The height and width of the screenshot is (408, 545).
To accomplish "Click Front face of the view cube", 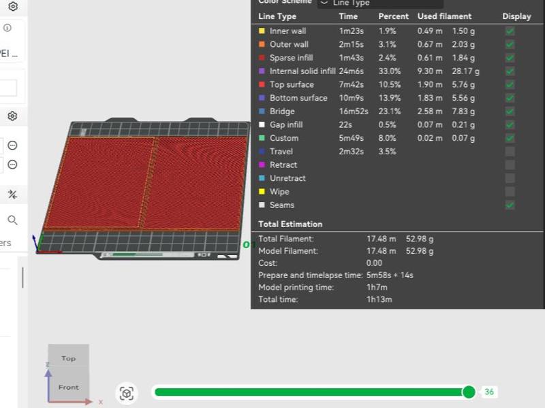I will (69, 387).
